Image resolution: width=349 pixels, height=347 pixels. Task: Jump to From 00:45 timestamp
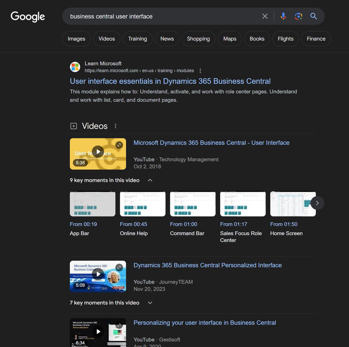[133, 224]
